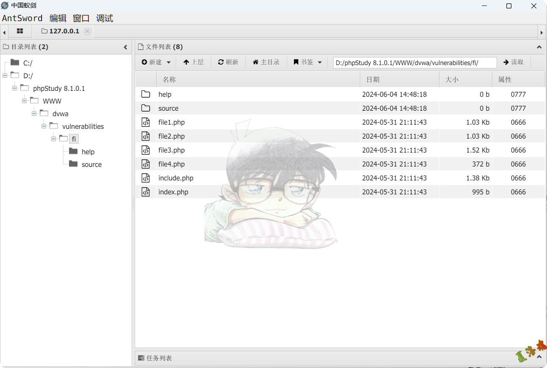Select the source folder icon in file list
Screen dimensions: 547x368
146,108
